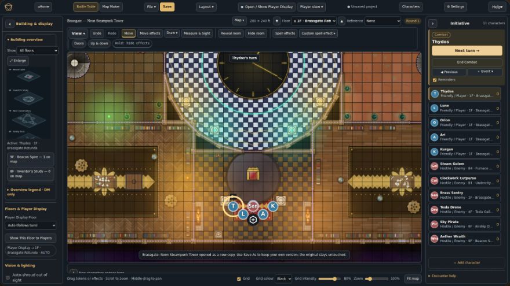Click End Combat button
510x286 pixels.
click(467, 62)
